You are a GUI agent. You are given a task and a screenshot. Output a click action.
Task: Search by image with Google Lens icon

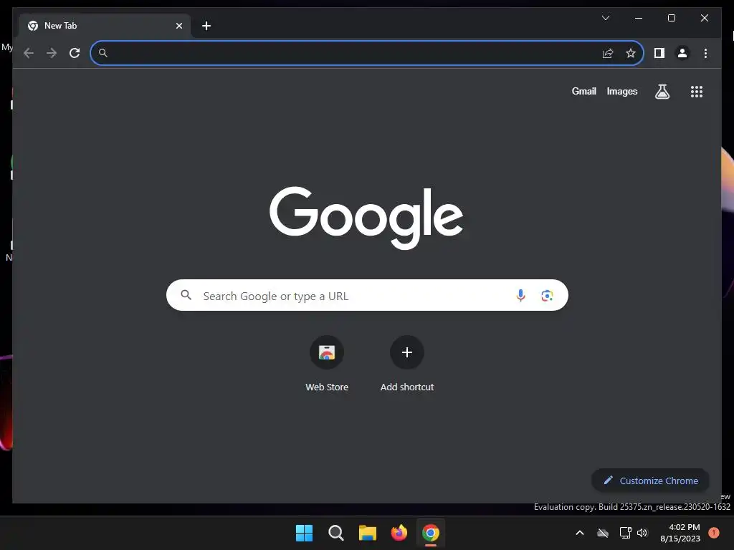pyautogui.click(x=547, y=296)
